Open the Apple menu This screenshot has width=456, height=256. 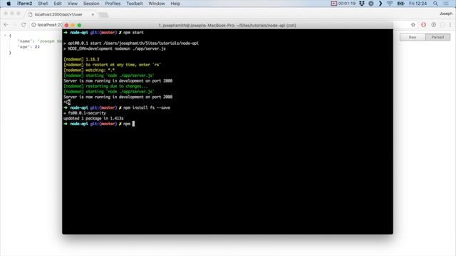tap(9, 4)
